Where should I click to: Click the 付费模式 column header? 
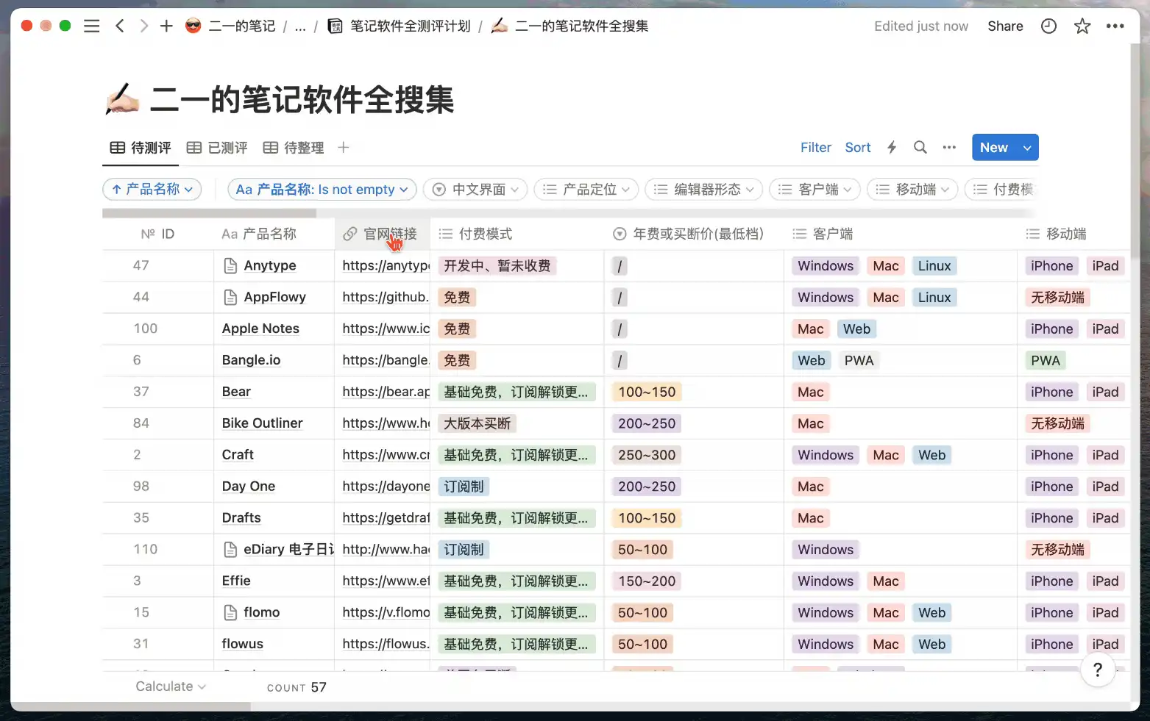485,234
